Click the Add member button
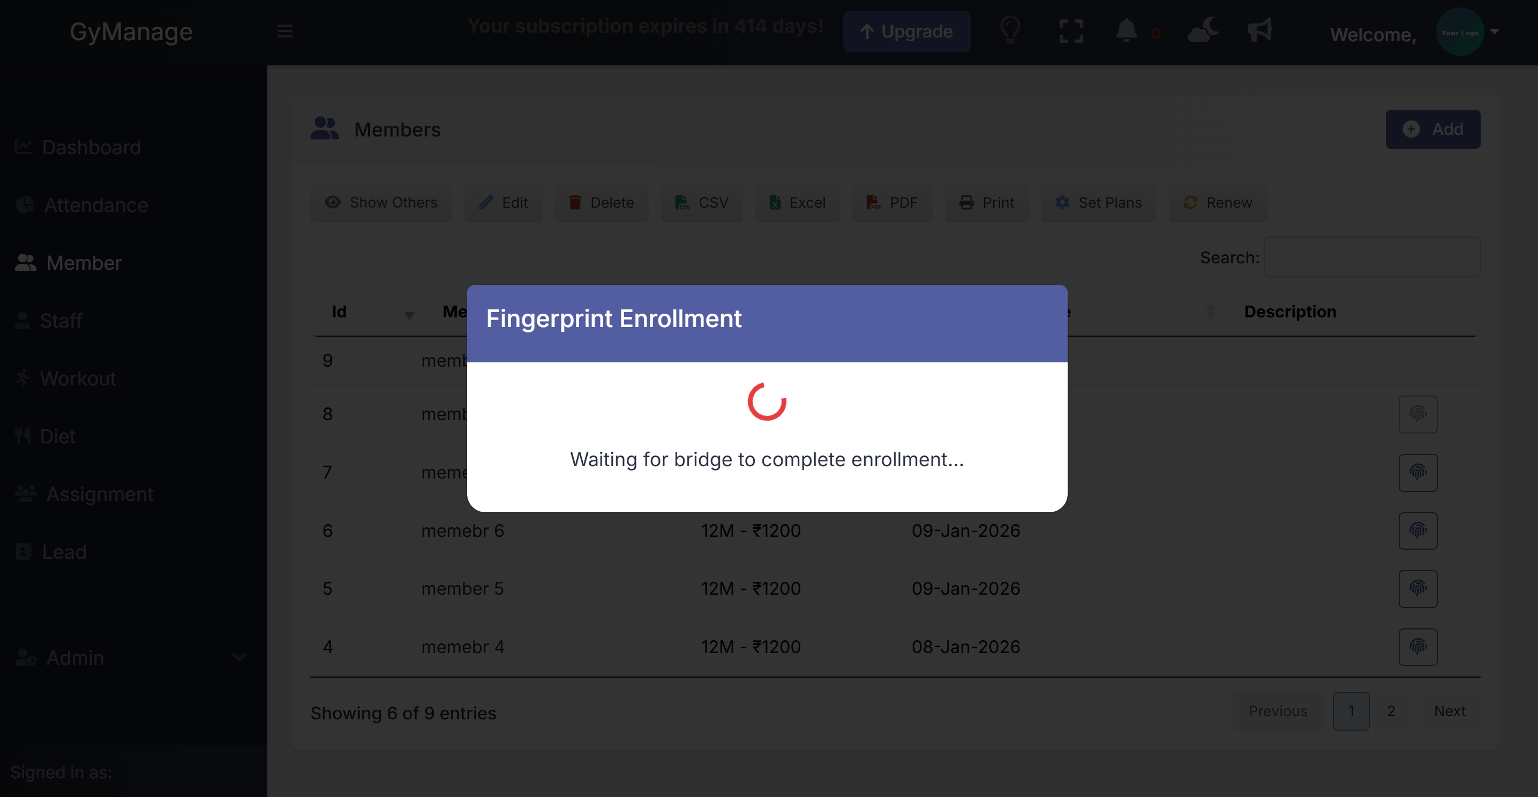Screen dimensions: 1538x797 tap(1433, 129)
